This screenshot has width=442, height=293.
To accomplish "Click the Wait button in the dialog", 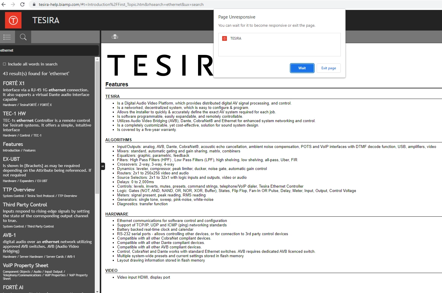I will [x=302, y=68].
